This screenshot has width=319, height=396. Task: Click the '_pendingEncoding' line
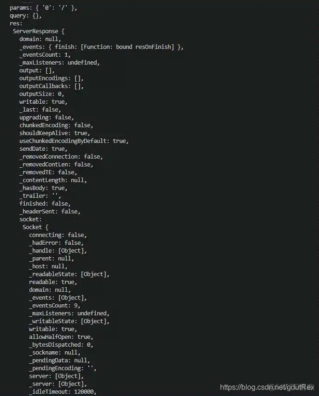(63, 368)
